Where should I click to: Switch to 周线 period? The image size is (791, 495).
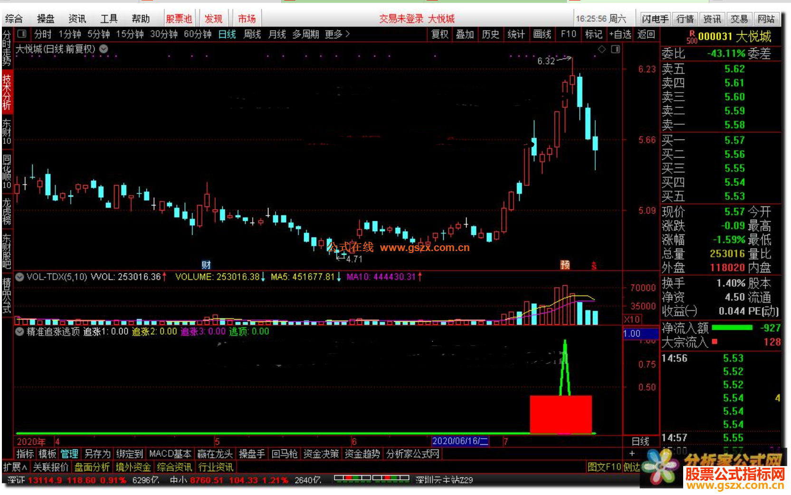pyautogui.click(x=252, y=34)
